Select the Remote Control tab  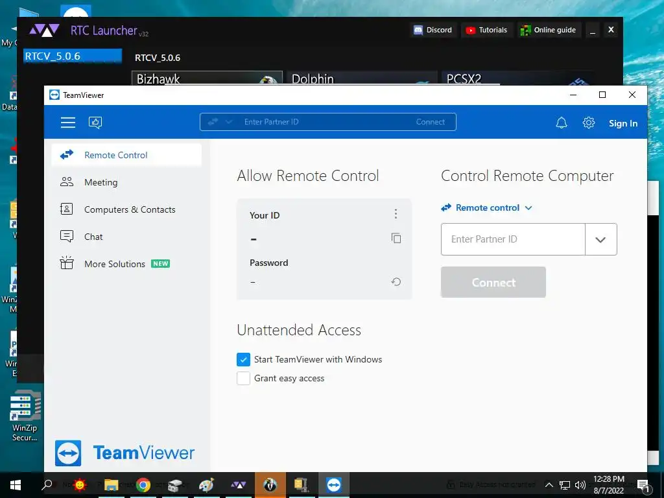point(126,155)
